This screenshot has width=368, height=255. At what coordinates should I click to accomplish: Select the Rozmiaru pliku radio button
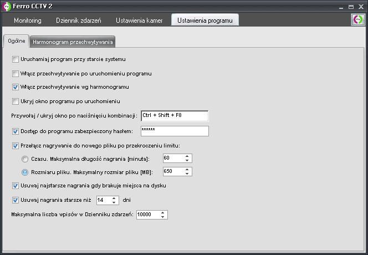[25, 172]
